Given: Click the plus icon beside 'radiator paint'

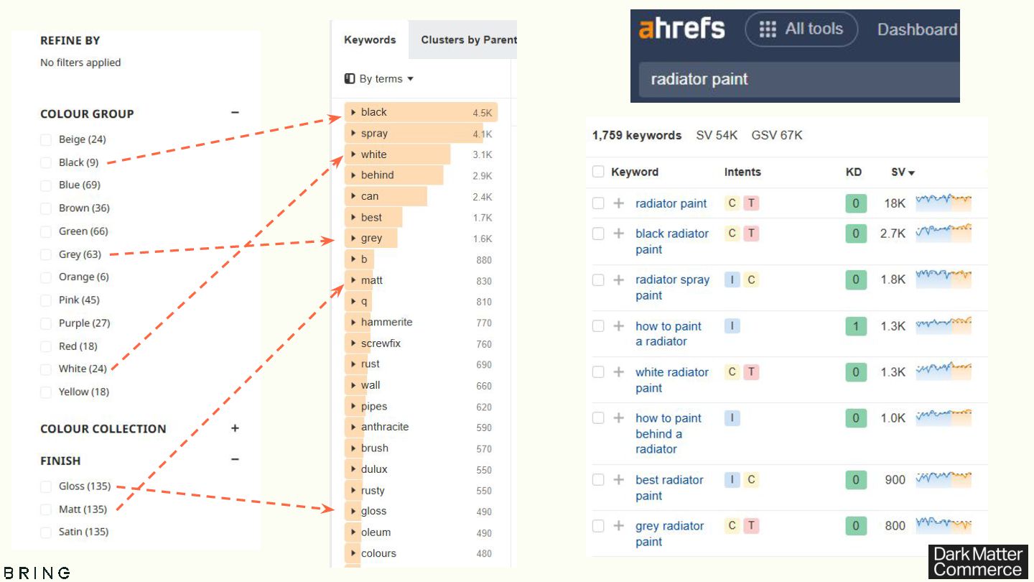Looking at the screenshot, I should 618,203.
